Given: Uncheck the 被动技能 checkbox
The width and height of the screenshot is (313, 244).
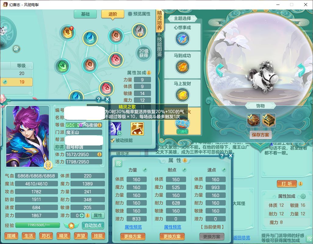Looking at the screenshot, I should (112, 140).
